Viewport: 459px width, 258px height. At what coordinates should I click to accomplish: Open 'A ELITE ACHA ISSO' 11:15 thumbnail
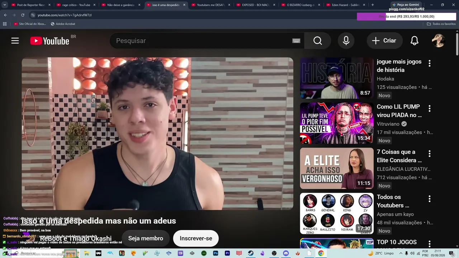(337, 168)
